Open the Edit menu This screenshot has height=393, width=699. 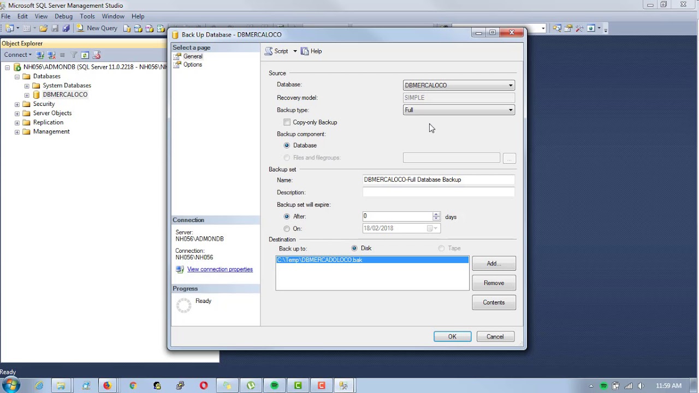[22, 16]
